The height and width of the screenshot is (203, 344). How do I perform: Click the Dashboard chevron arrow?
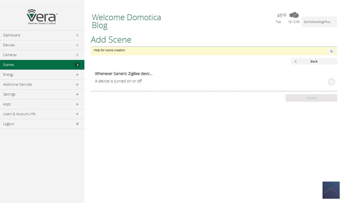click(77, 35)
